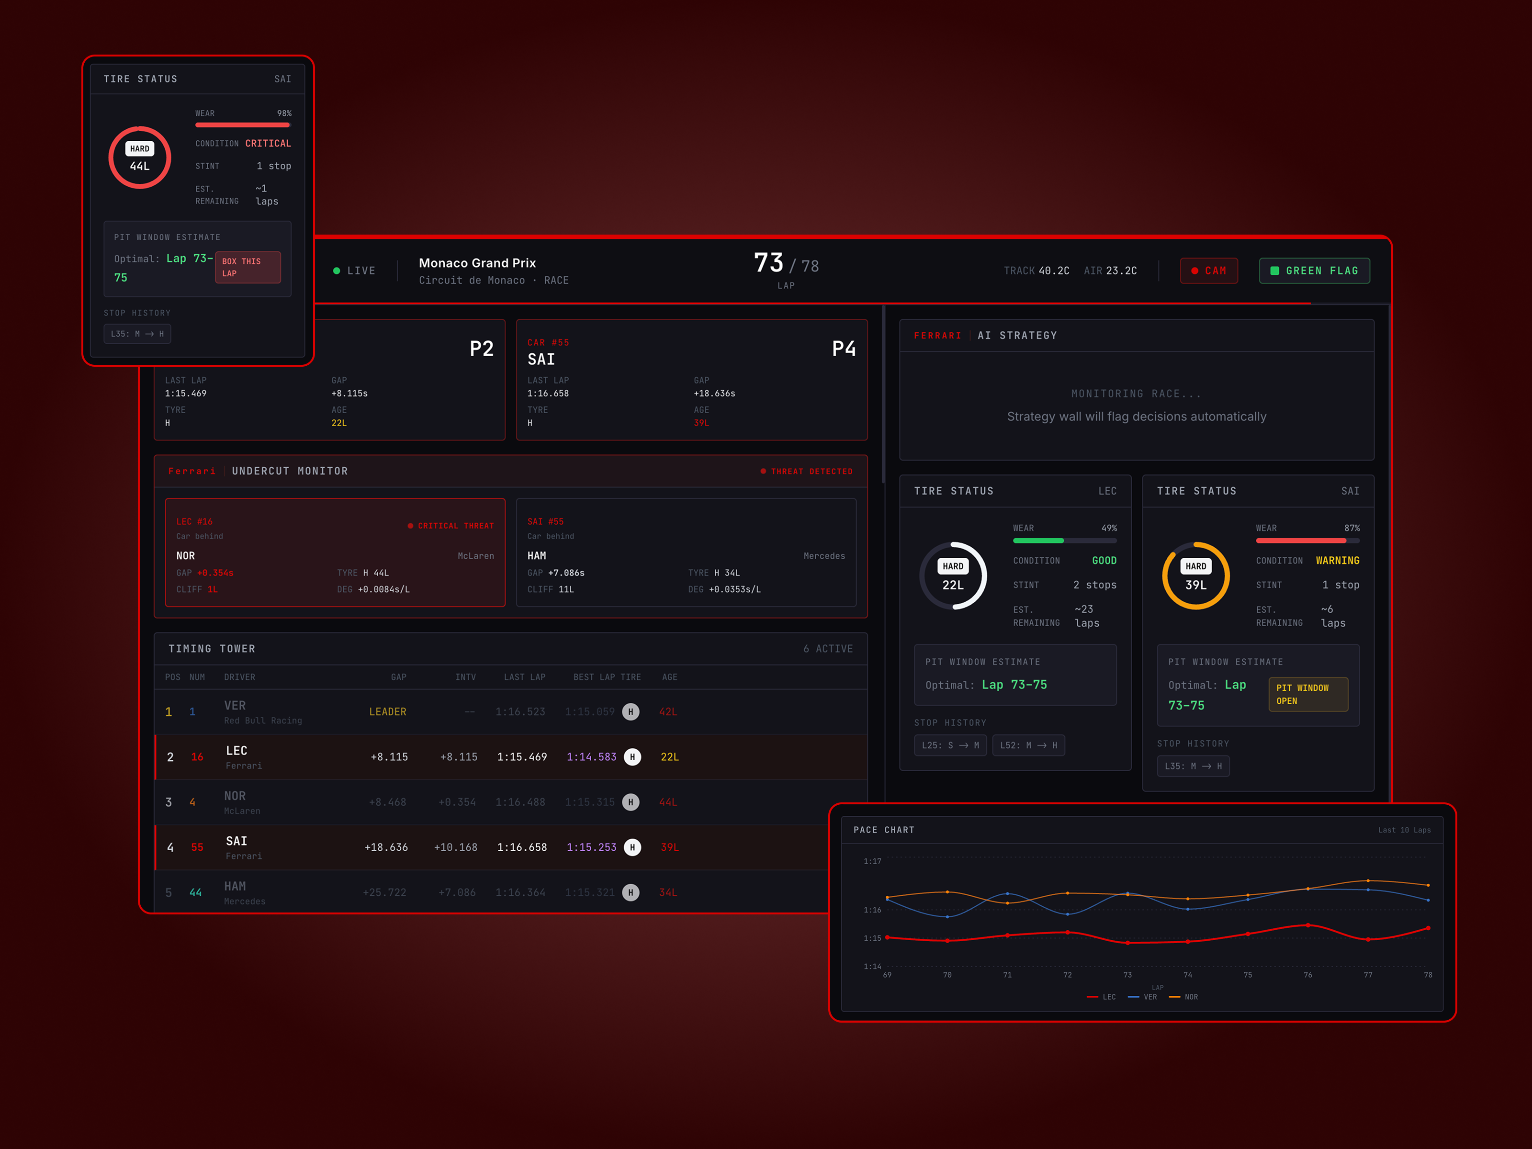
Task: Click the race lap progress bar under header
Action: [x=852, y=304]
